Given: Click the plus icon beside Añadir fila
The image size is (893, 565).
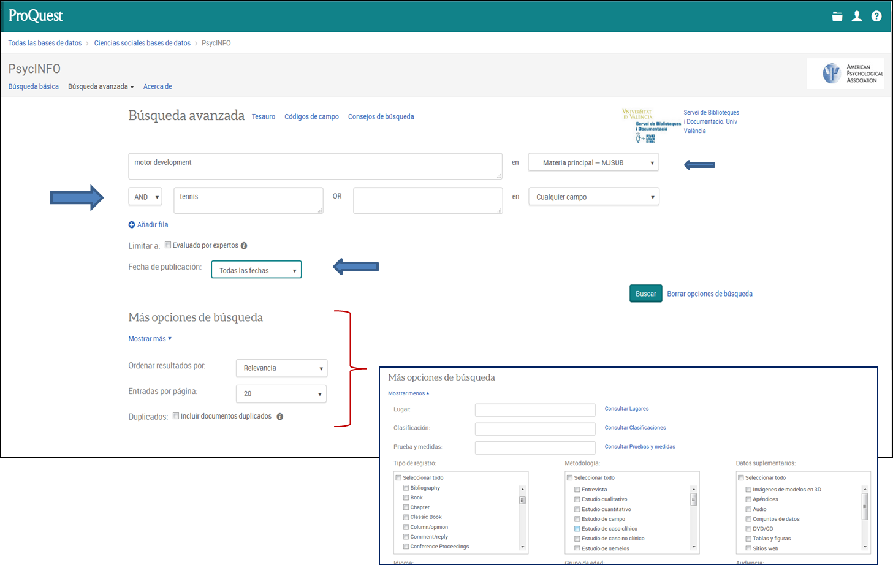Looking at the screenshot, I should pyautogui.click(x=132, y=225).
